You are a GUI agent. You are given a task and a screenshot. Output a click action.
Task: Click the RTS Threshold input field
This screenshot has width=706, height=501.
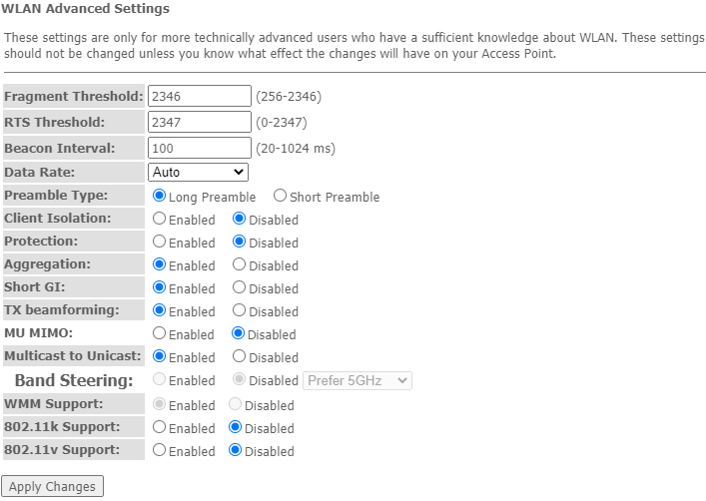pos(200,123)
